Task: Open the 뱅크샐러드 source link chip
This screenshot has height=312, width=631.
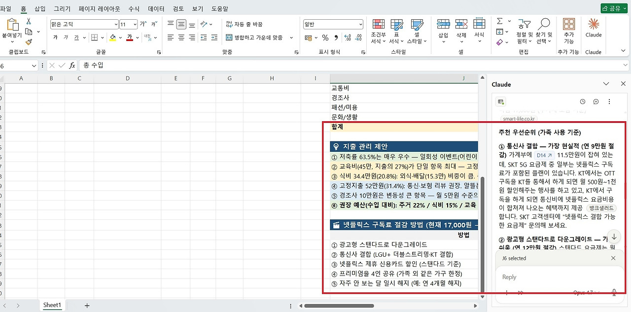Action: pyautogui.click(x=602, y=208)
